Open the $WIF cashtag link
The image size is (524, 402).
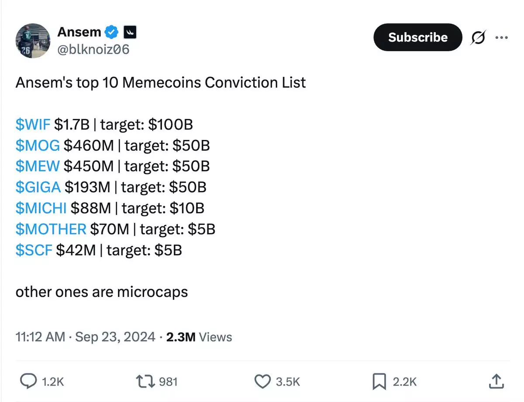point(33,125)
